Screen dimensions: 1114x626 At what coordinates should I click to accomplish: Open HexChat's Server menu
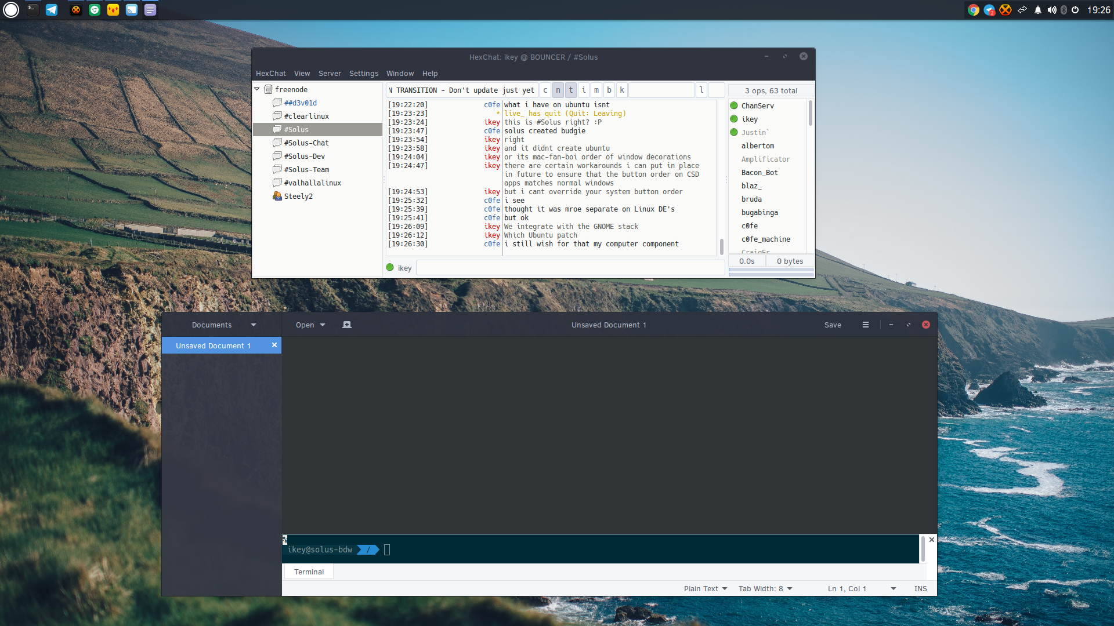pyautogui.click(x=330, y=74)
